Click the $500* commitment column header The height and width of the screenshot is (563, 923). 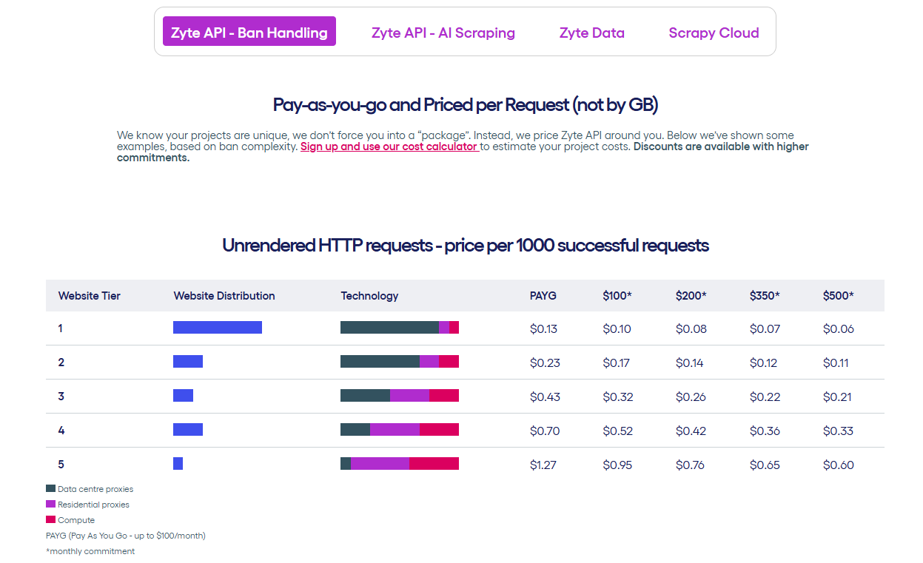click(x=838, y=296)
